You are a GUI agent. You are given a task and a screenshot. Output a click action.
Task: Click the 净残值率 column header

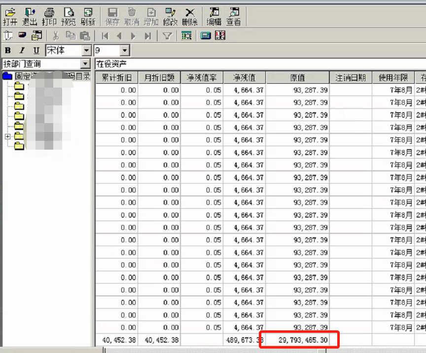tap(202, 78)
